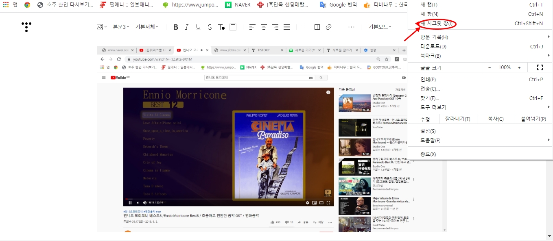Viewport: 553px width, 241px height.
Task: Toggle strikethrough formatting
Action: click(x=210, y=27)
